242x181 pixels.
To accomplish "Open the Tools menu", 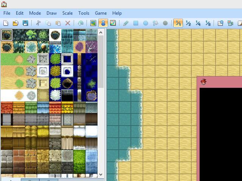I will coord(84,13).
